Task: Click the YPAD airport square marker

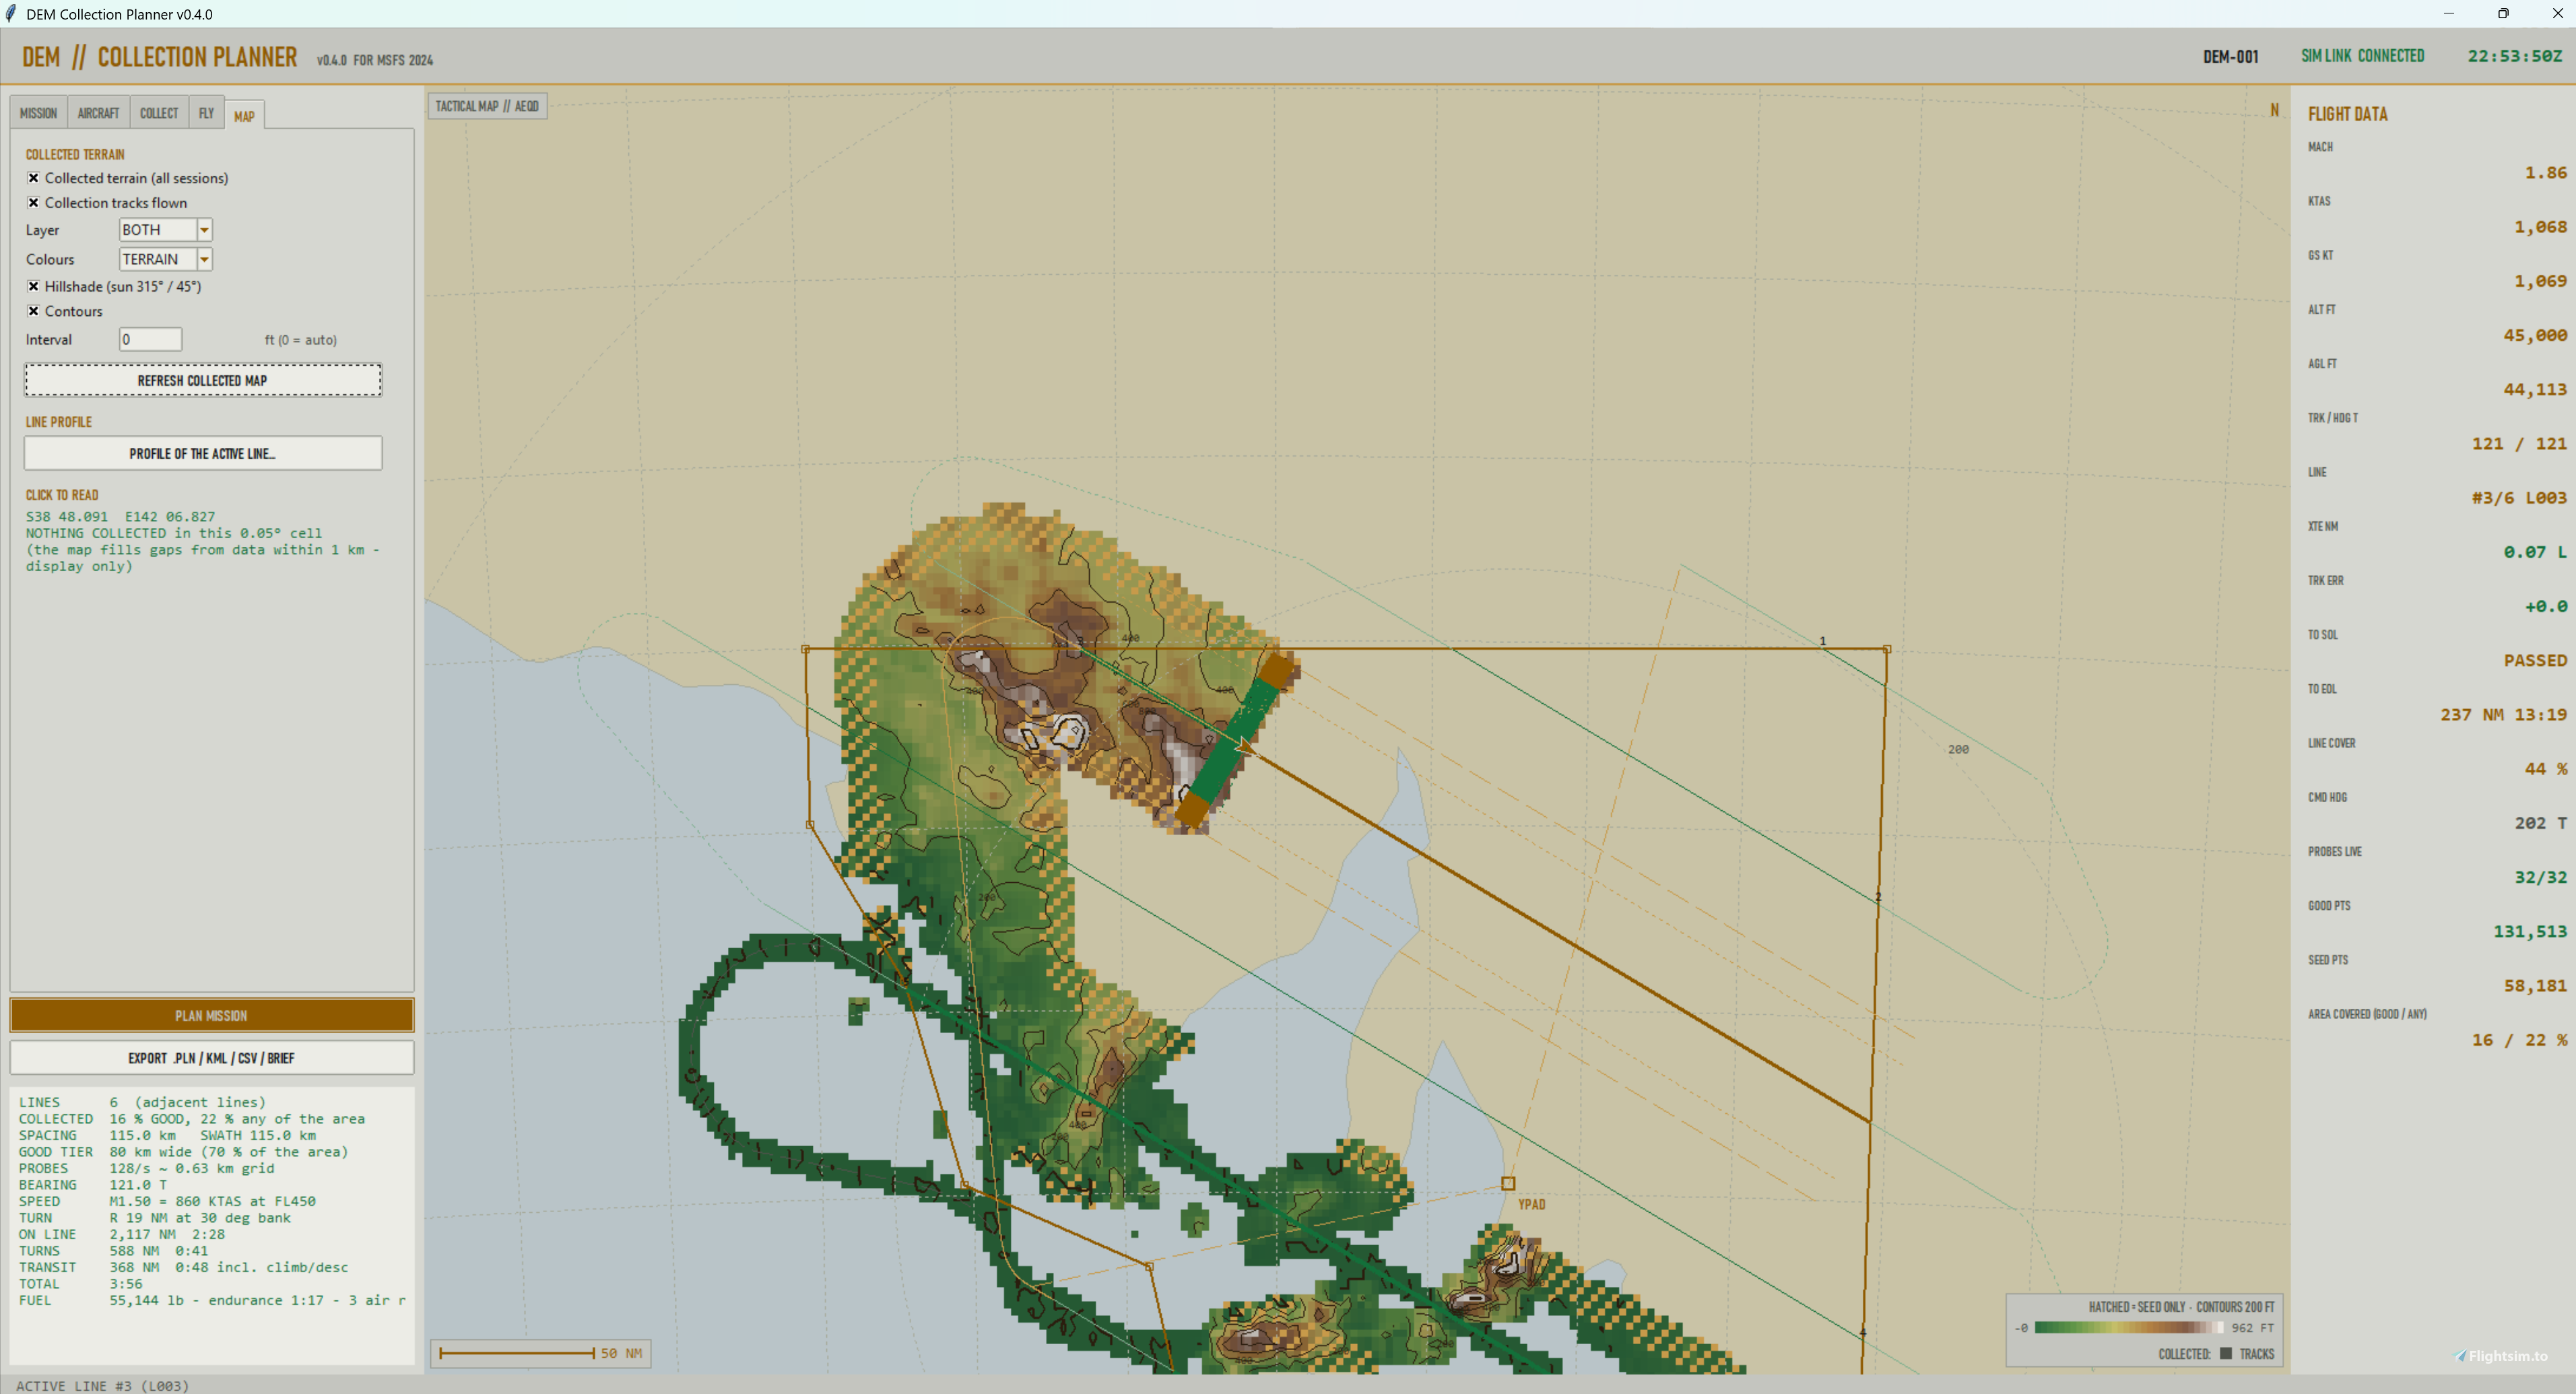Action: pyautogui.click(x=1508, y=1184)
